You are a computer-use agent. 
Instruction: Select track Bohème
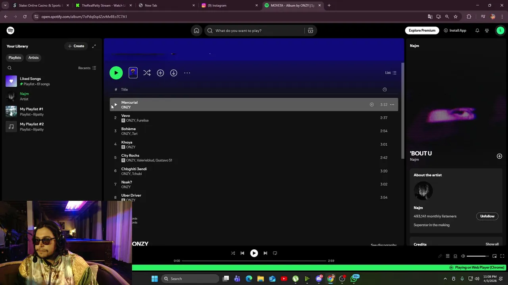pos(254,131)
